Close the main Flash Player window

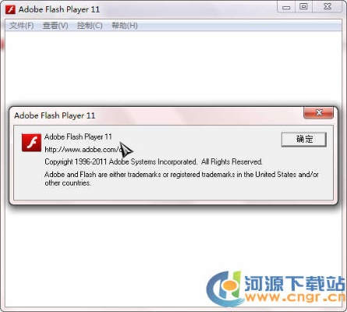[x=328, y=7]
